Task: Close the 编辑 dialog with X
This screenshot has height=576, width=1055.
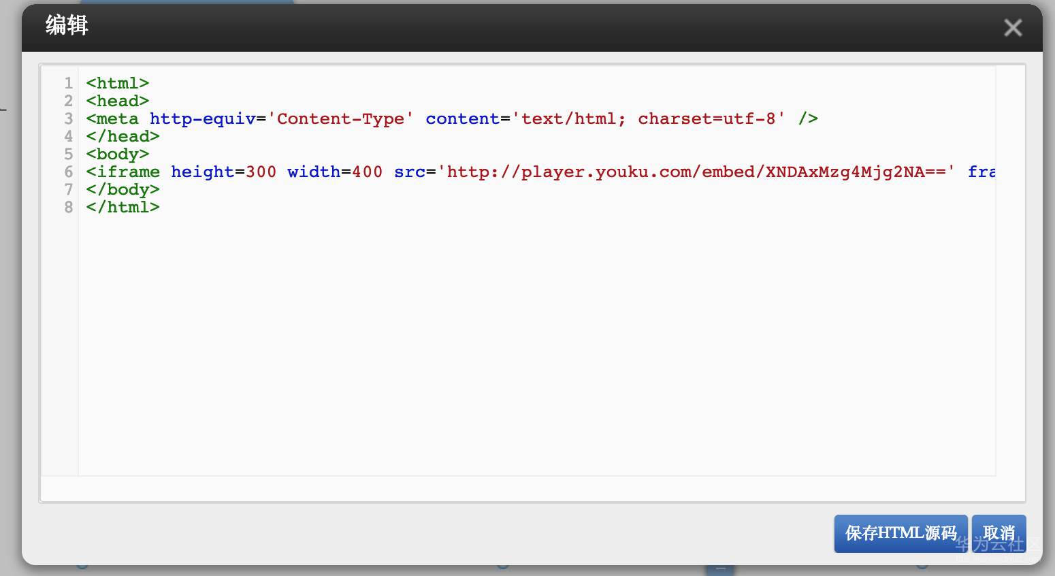Action: click(1012, 28)
